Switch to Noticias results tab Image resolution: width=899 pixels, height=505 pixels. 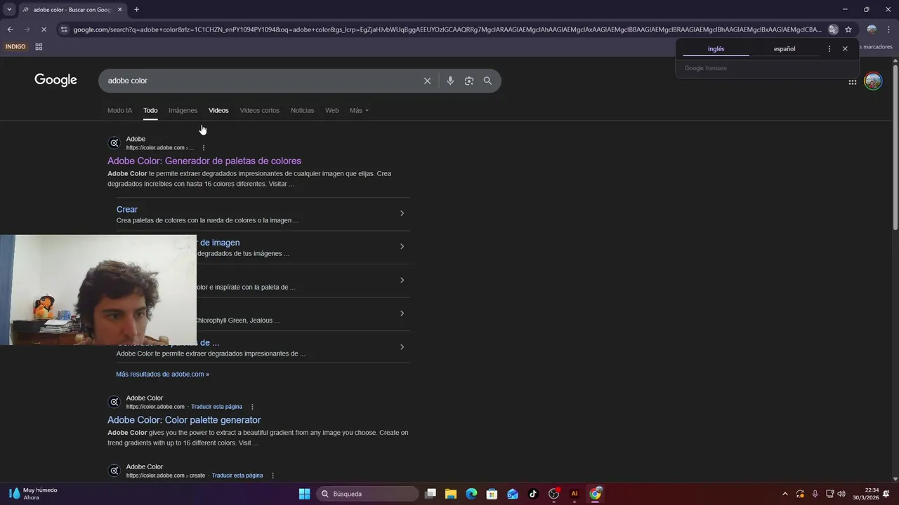[302, 110]
